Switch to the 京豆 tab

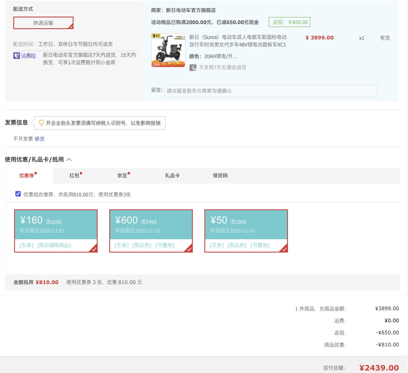[123, 176]
